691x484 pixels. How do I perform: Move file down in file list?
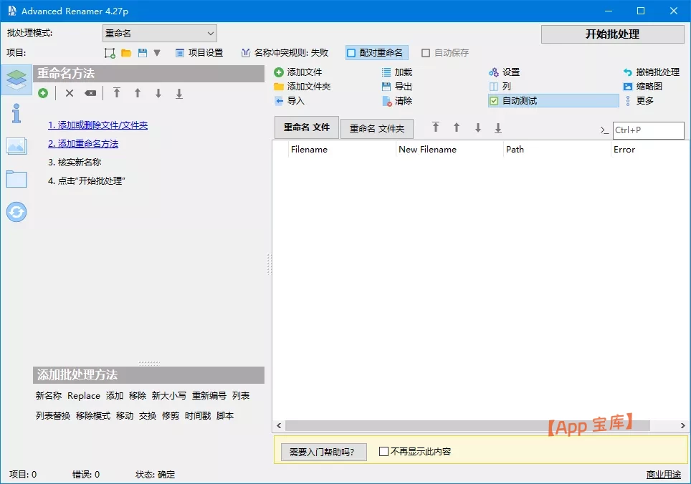(477, 127)
